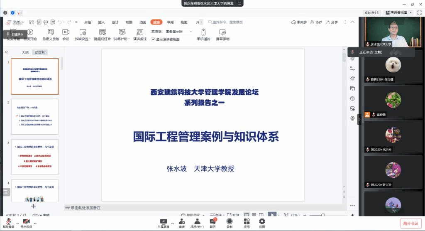Open the 邀请 invite icon

pyautogui.click(x=182, y=221)
